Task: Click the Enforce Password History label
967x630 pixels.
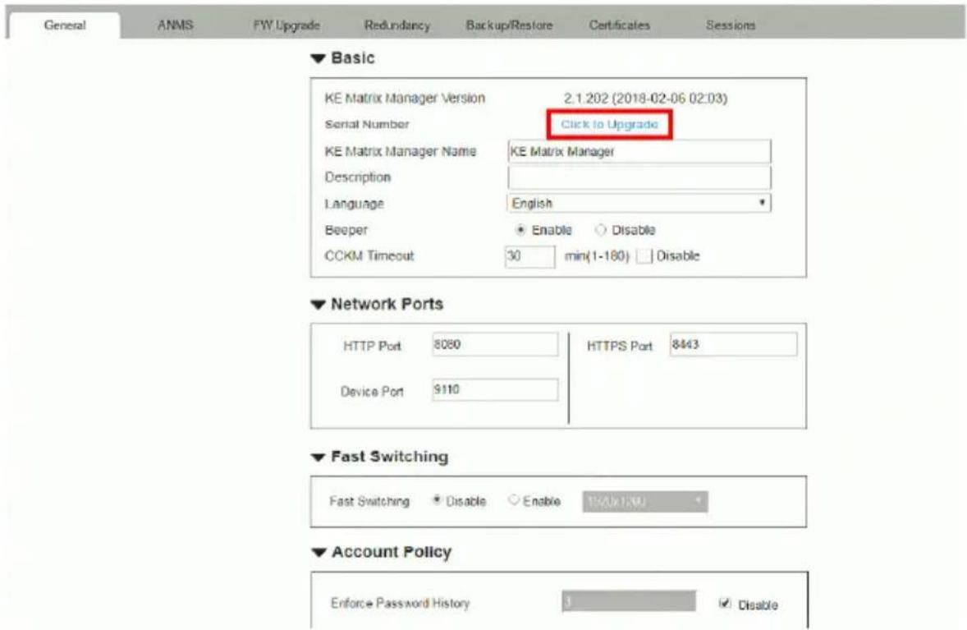Action: 401,603
